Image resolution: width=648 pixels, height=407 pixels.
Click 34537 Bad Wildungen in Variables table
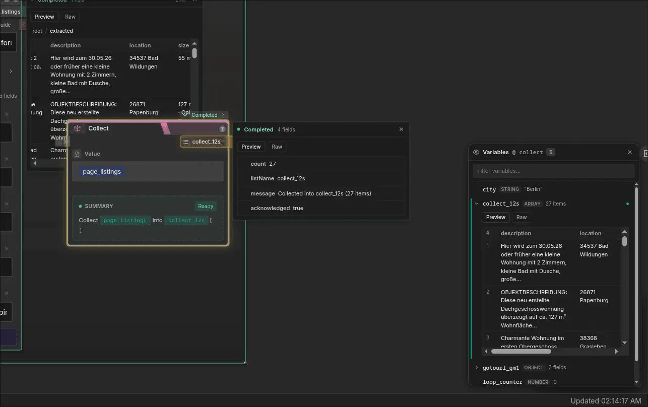click(x=594, y=250)
